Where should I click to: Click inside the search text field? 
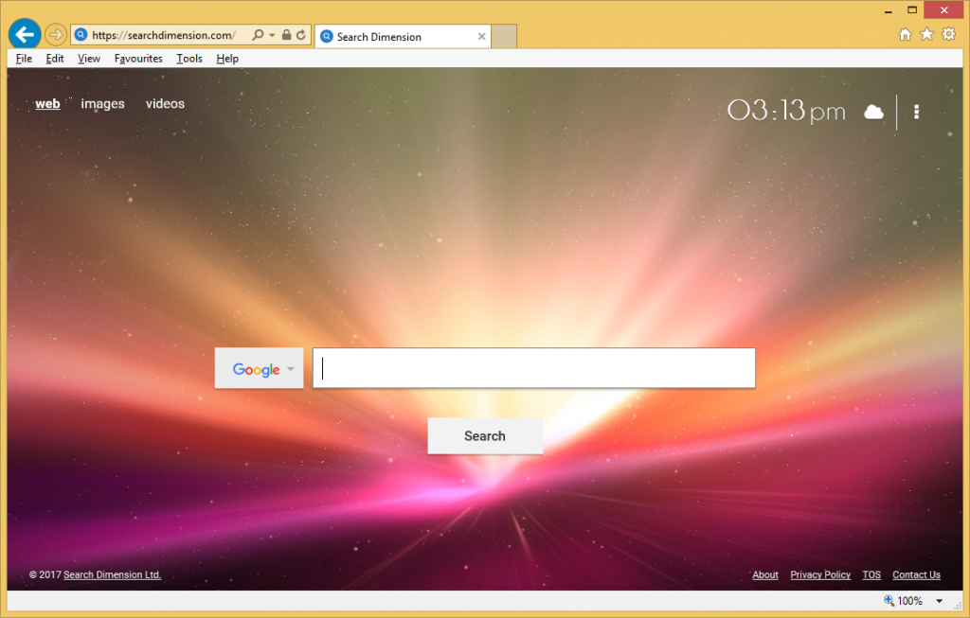[534, 368]
